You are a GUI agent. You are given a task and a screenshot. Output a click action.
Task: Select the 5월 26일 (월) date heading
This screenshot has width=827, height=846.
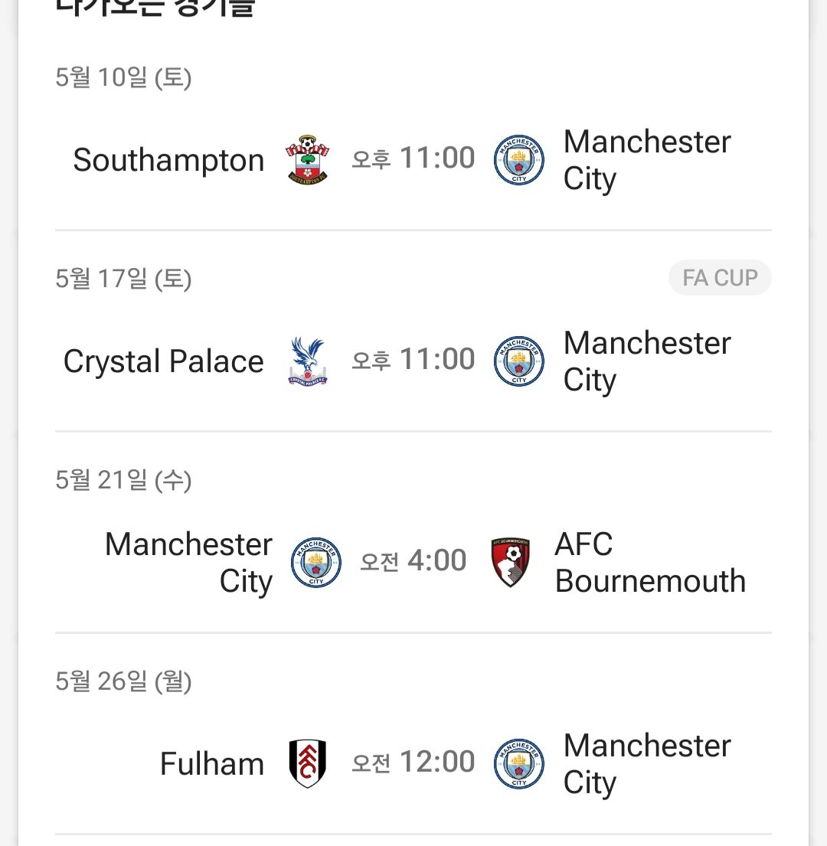pyautogui.click(x=123, y=681)
